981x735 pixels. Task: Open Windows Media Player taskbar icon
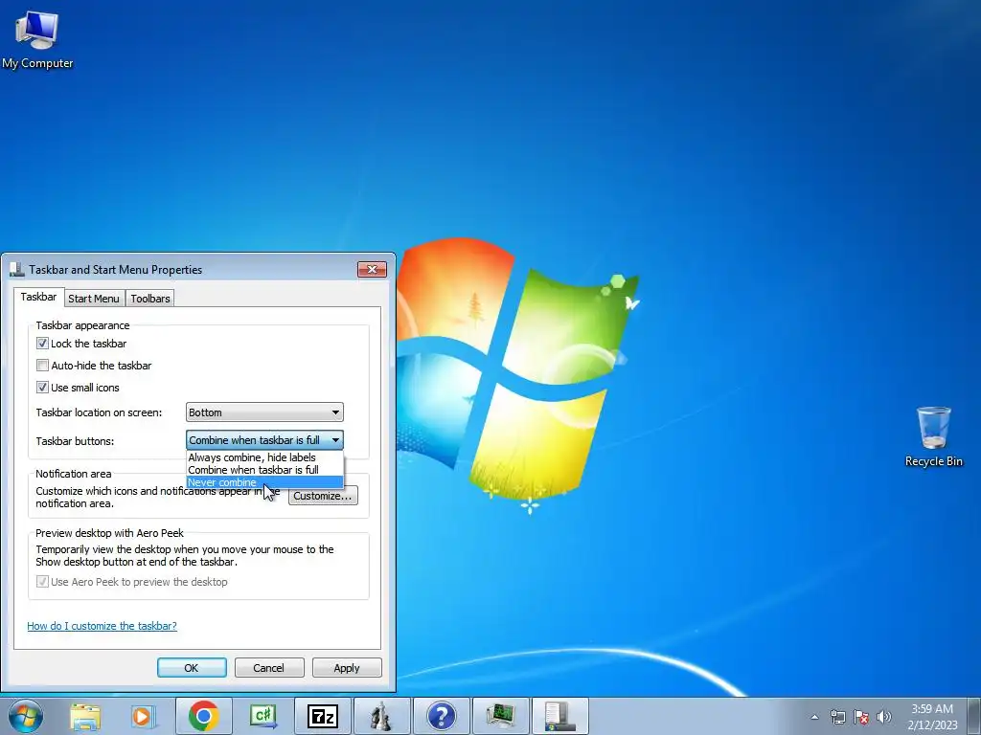click(x=144, y=716)
